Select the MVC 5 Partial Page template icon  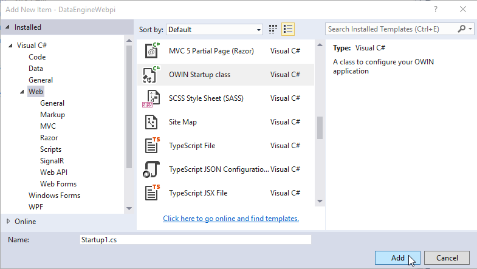151,51
